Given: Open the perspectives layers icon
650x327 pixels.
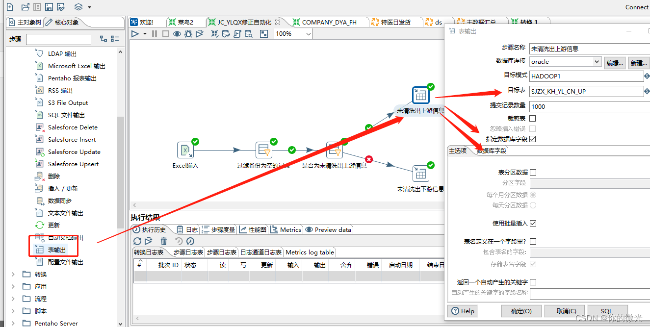Looking at the screenshot, I should 78,7.
